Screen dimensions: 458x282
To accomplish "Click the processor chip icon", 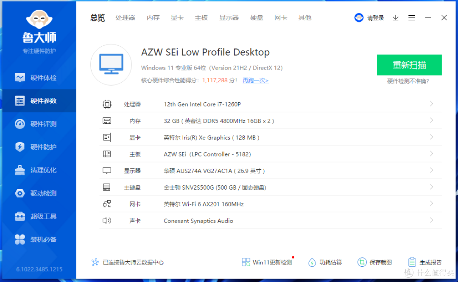I will click(x=107, y=104).
